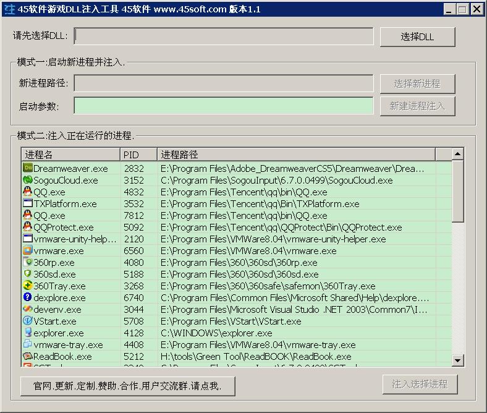Click path E:\Program Files\VStart\VStart.exe
Screen dimensions: 487x413
(x=231, y=321)
